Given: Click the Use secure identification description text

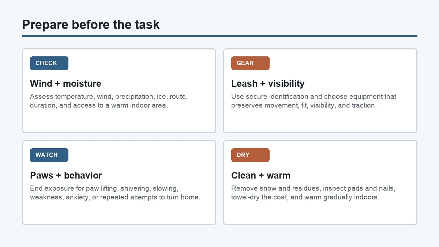Looking at the screenshot, I should point(314,101).
